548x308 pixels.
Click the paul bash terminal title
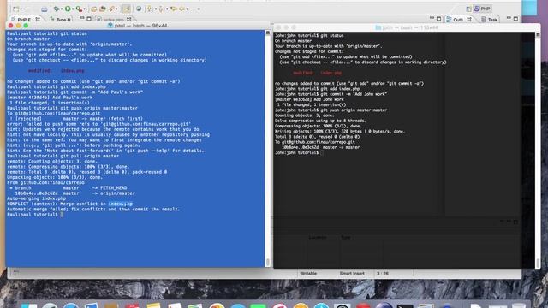[x=137, y=26]
